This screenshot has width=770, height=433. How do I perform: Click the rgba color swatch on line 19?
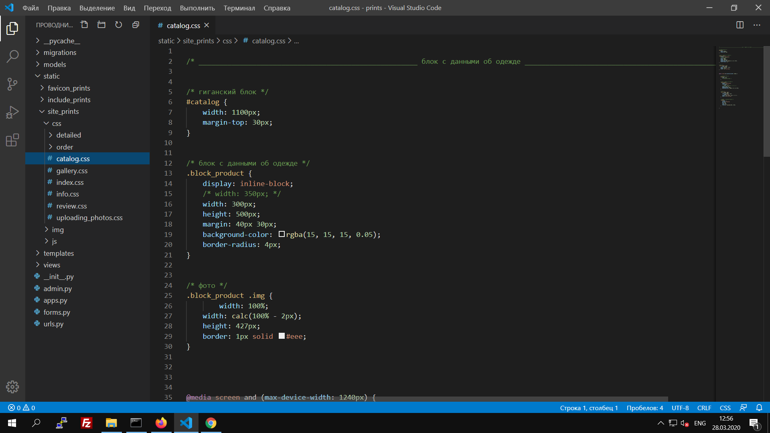282,234
